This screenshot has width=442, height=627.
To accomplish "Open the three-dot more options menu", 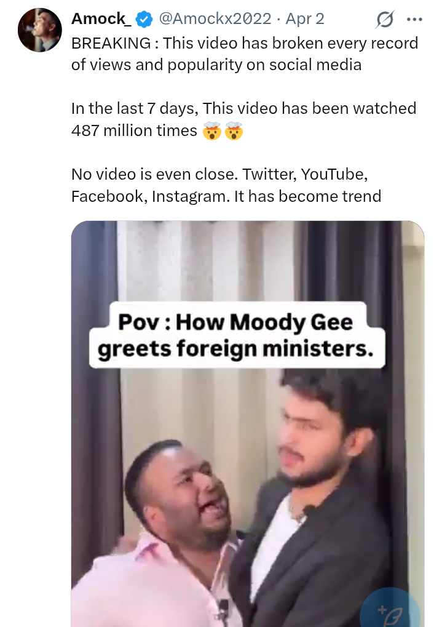I will [x=415, y=20].
